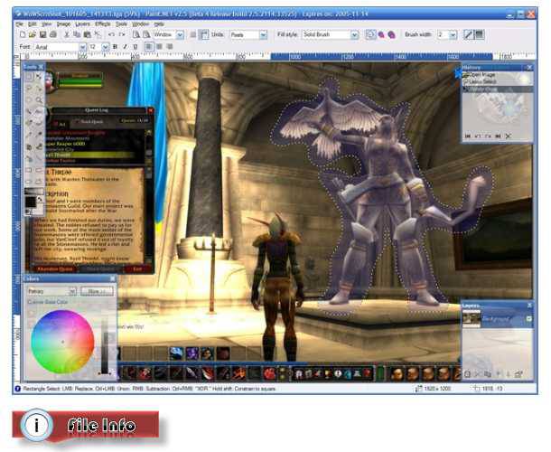Select the Rounded Rectangle shape tool
The width and height of the screenshot is (551, 452).
pos(39,170)
